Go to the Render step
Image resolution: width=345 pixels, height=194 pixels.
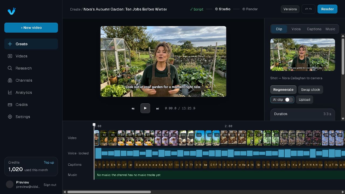click(x=250, y=9)
